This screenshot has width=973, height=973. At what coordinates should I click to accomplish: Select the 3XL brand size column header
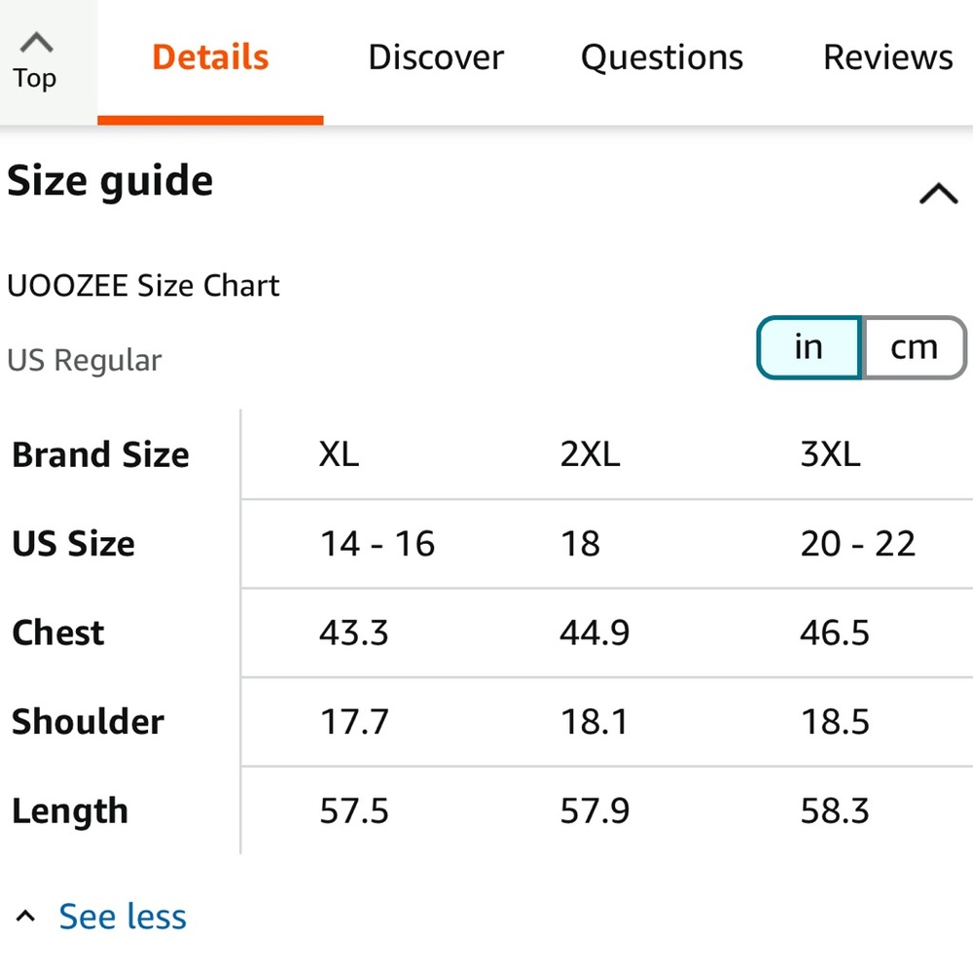830,454
